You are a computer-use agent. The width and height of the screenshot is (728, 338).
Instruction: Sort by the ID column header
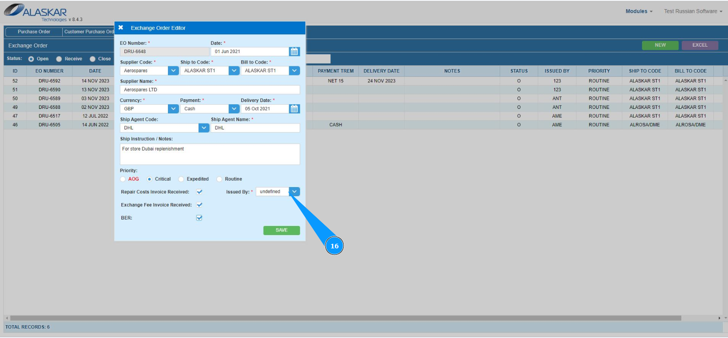(x=15, y=71)
